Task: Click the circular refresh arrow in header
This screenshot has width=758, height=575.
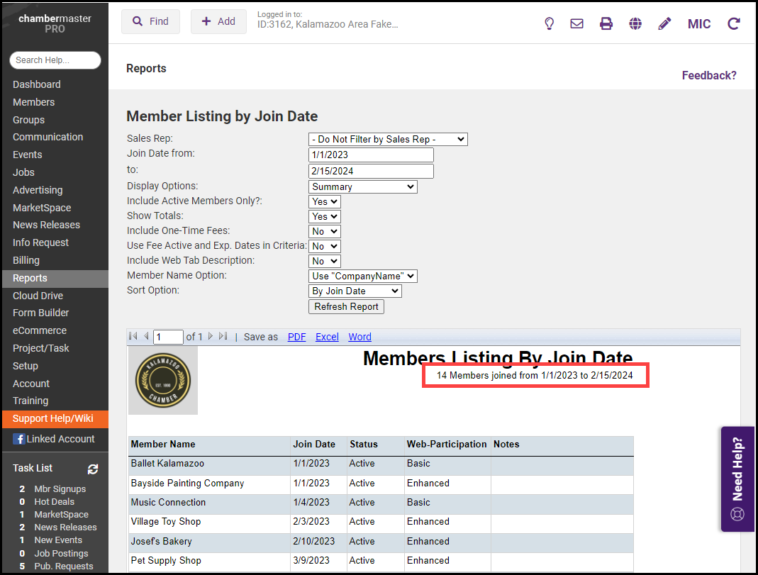Action: [734, 23]
